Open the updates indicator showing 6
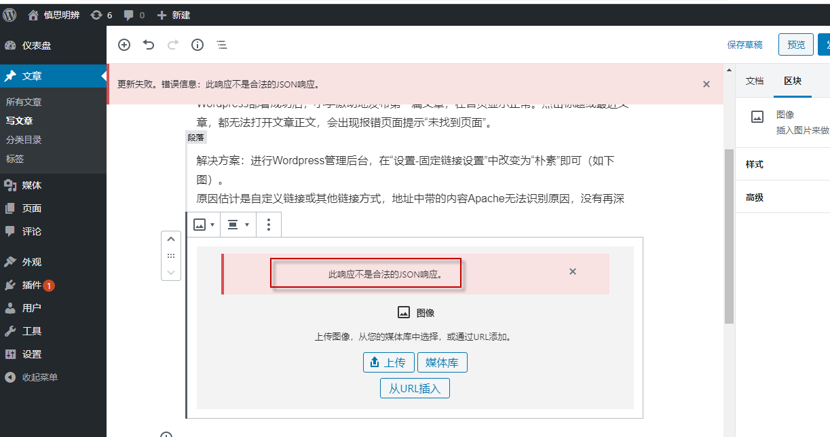 tap(101, 14)
